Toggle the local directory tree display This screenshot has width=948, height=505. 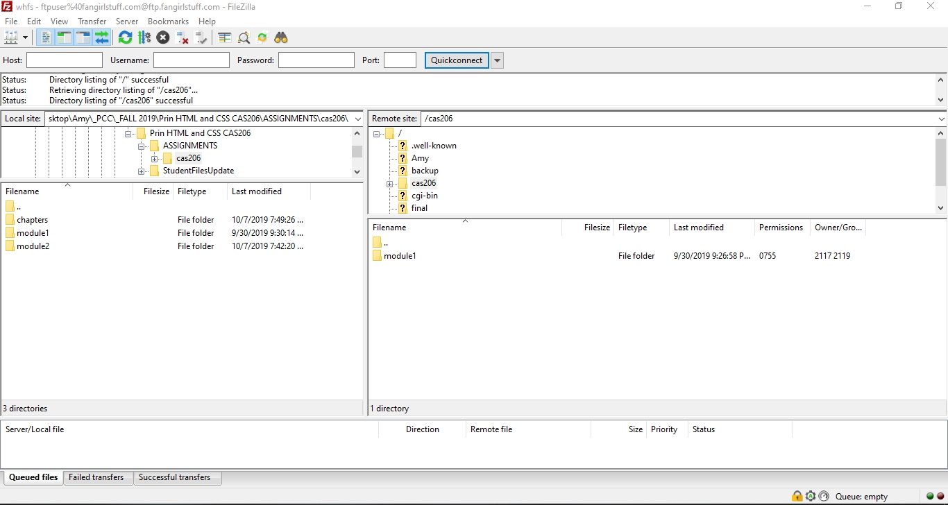coord(64,37)
